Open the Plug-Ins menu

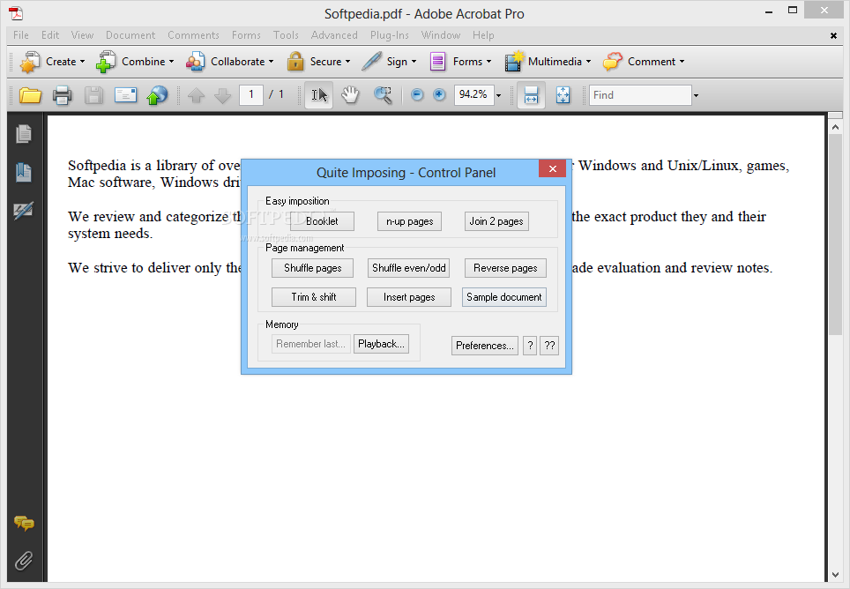(389, 35)
